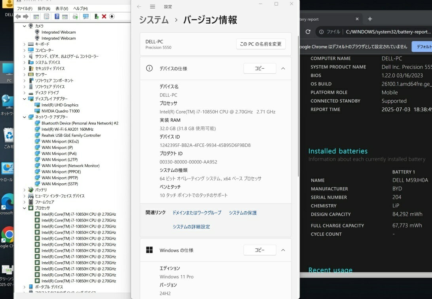
Task: Click the red X uninstall device icon
Action: click(x=104, y=16)
